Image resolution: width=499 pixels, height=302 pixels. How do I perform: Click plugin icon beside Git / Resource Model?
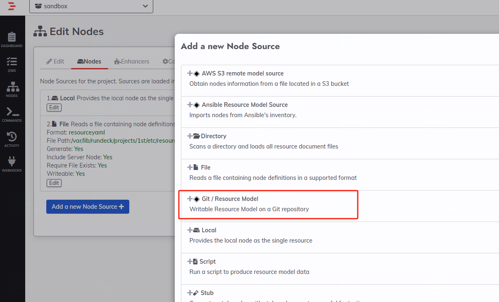(x=197, y=199)
